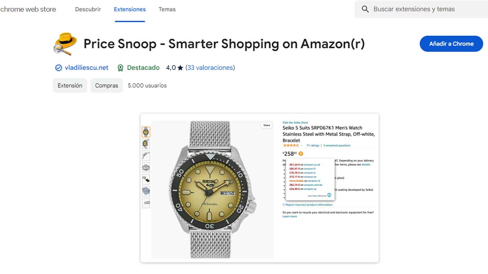Click the verified publisher checkmark beside vladiliescu.net
The image size is (488, 274).
(59, 67)
